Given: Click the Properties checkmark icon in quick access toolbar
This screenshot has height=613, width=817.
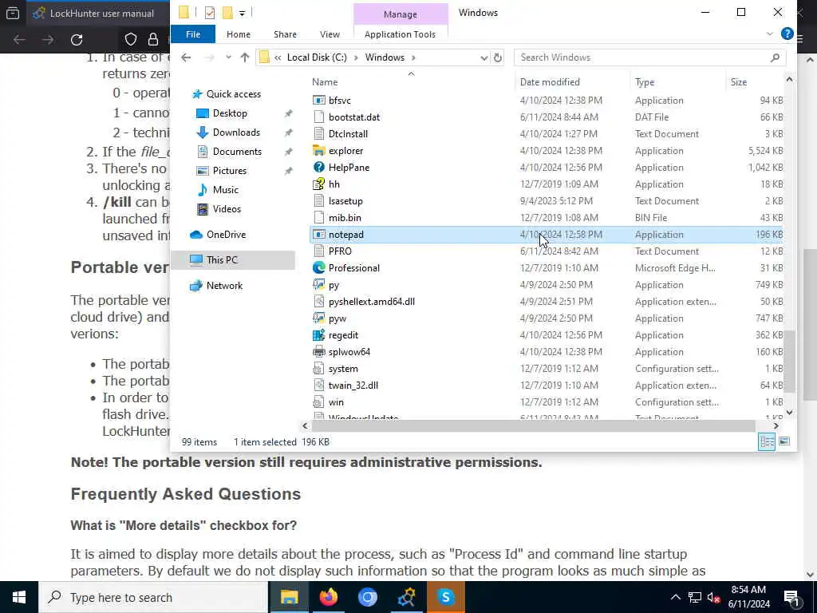Looking at the screenshot, I should click(210, 13).
